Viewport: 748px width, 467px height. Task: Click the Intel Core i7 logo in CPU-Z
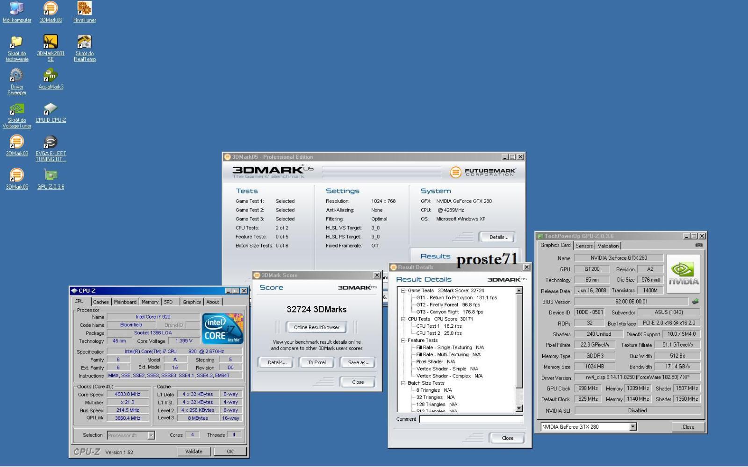pos(223,329)
